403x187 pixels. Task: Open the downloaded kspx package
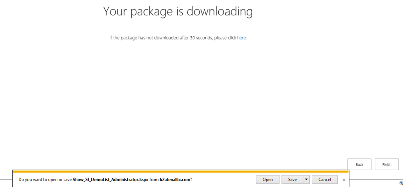[268, 179]
